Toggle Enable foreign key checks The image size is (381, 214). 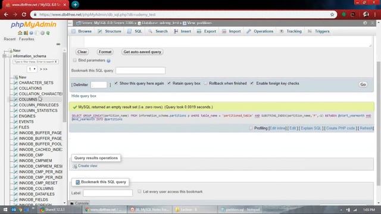[x=252, y=83]
